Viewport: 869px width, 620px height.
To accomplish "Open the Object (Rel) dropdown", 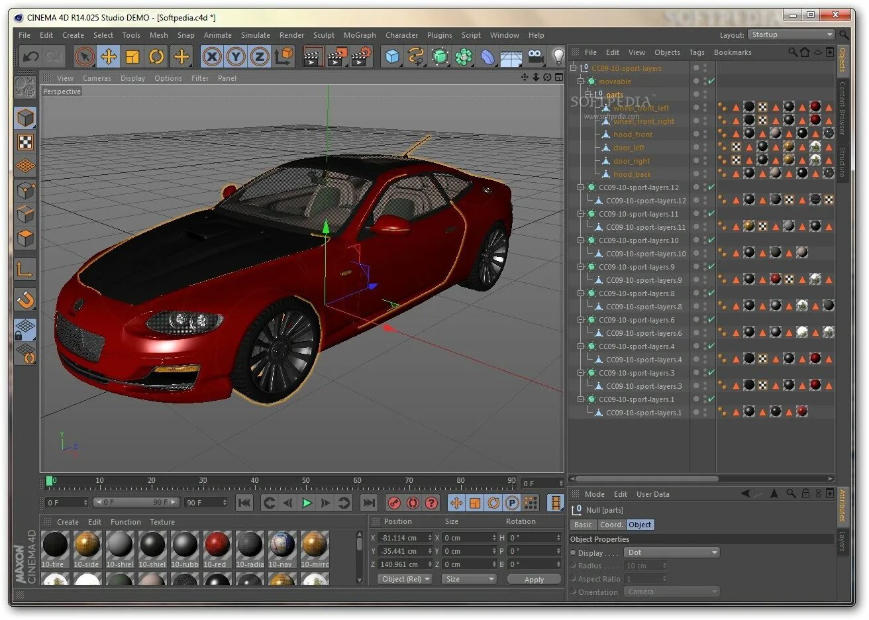I will (405, 579).
